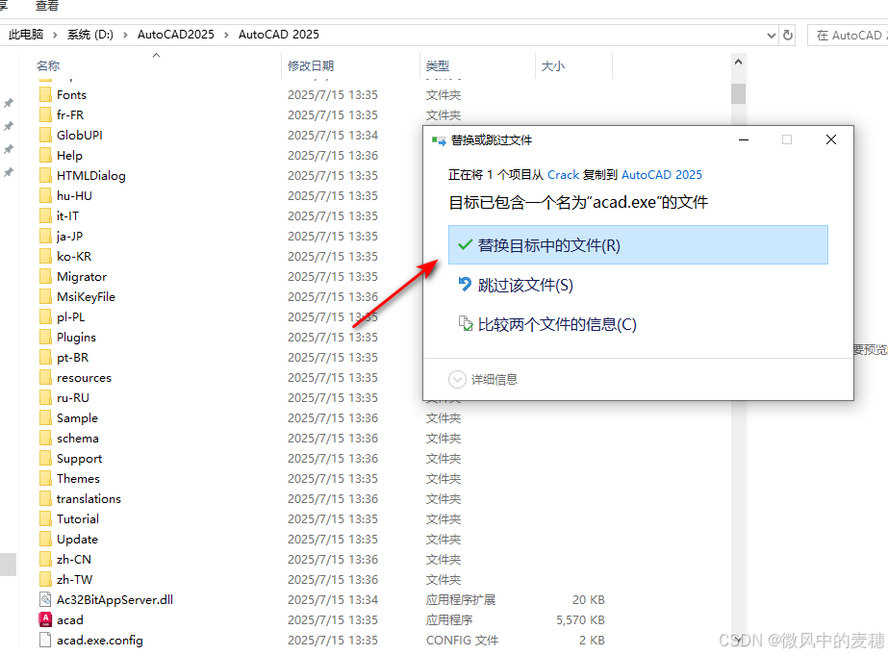
Task: Click the it-IT folder icon
Action: tap(45, 215)
